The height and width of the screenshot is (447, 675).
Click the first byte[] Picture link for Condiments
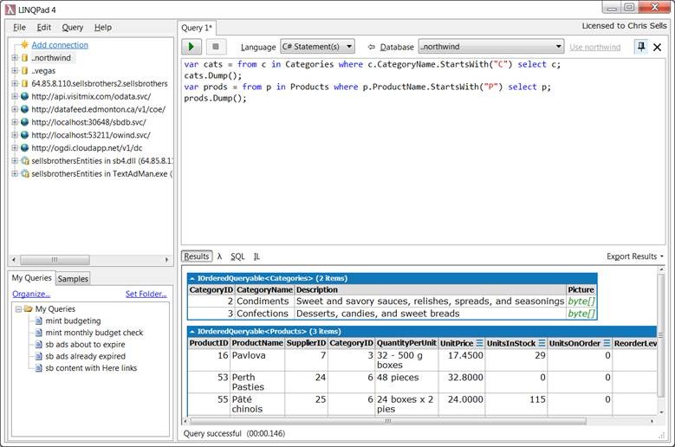pos(581,301)
